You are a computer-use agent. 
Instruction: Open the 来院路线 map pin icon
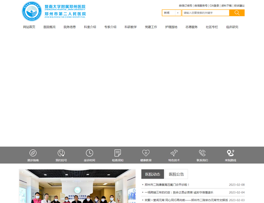[x=231, y=153]
